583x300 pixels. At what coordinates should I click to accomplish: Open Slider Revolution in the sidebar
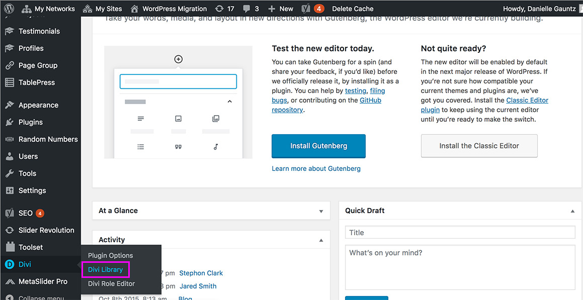(46, 230)
